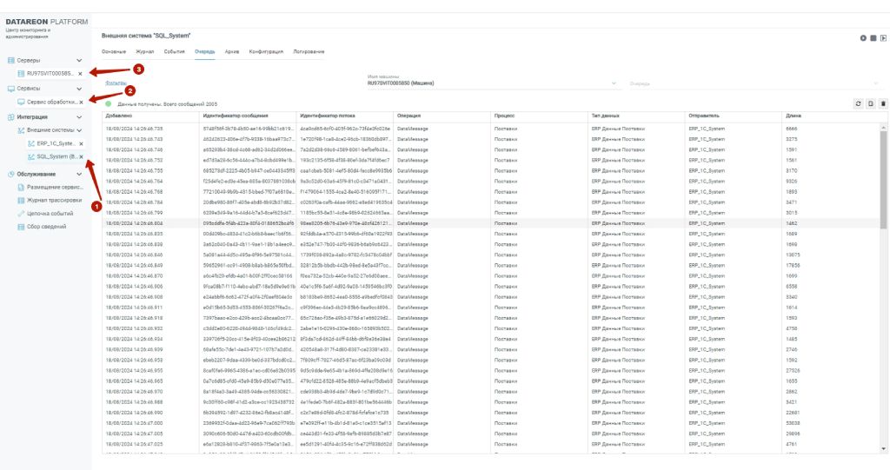Sort by Идентификатор сообщения column header
890x470 pixels.
pos(236,116)
